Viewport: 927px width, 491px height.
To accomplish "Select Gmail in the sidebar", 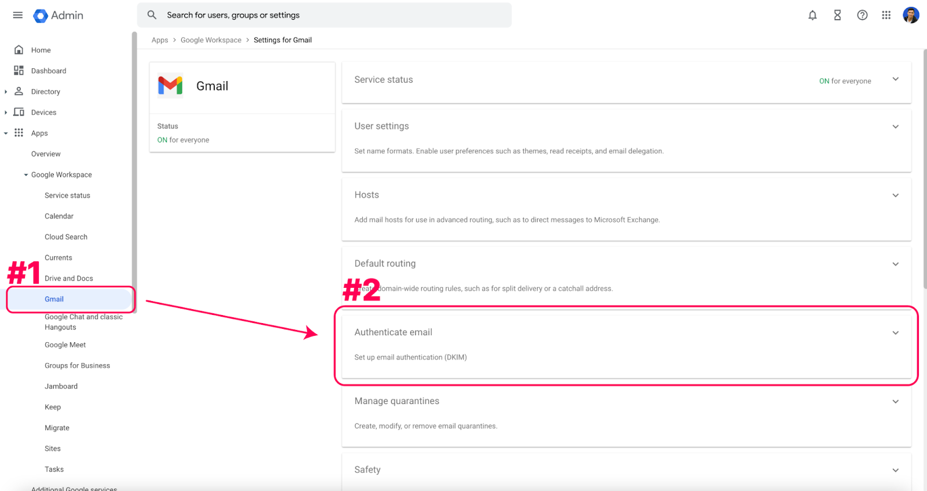I will point(54,299).
